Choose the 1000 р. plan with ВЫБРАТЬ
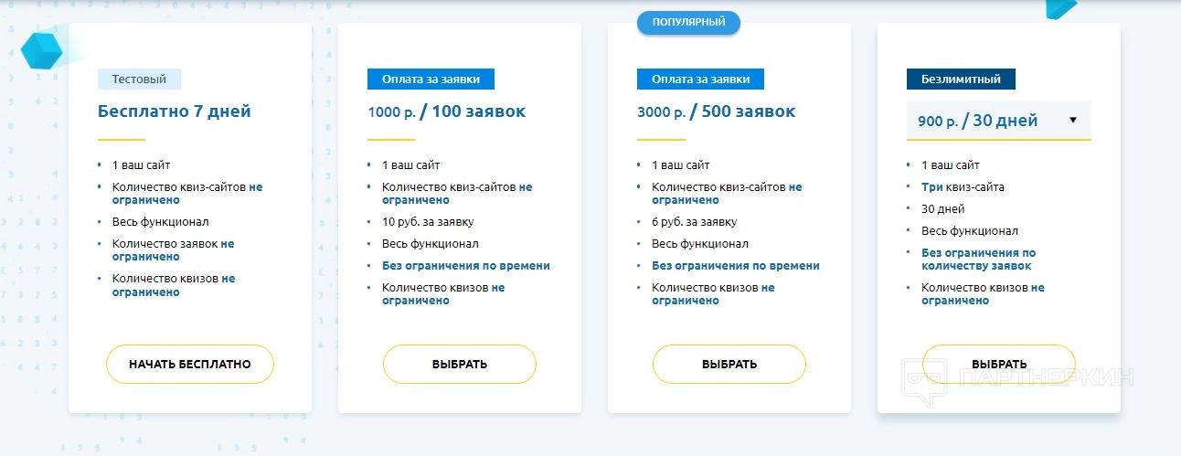The width and height of the screenshot is (1181, 456). pos(459,364)
